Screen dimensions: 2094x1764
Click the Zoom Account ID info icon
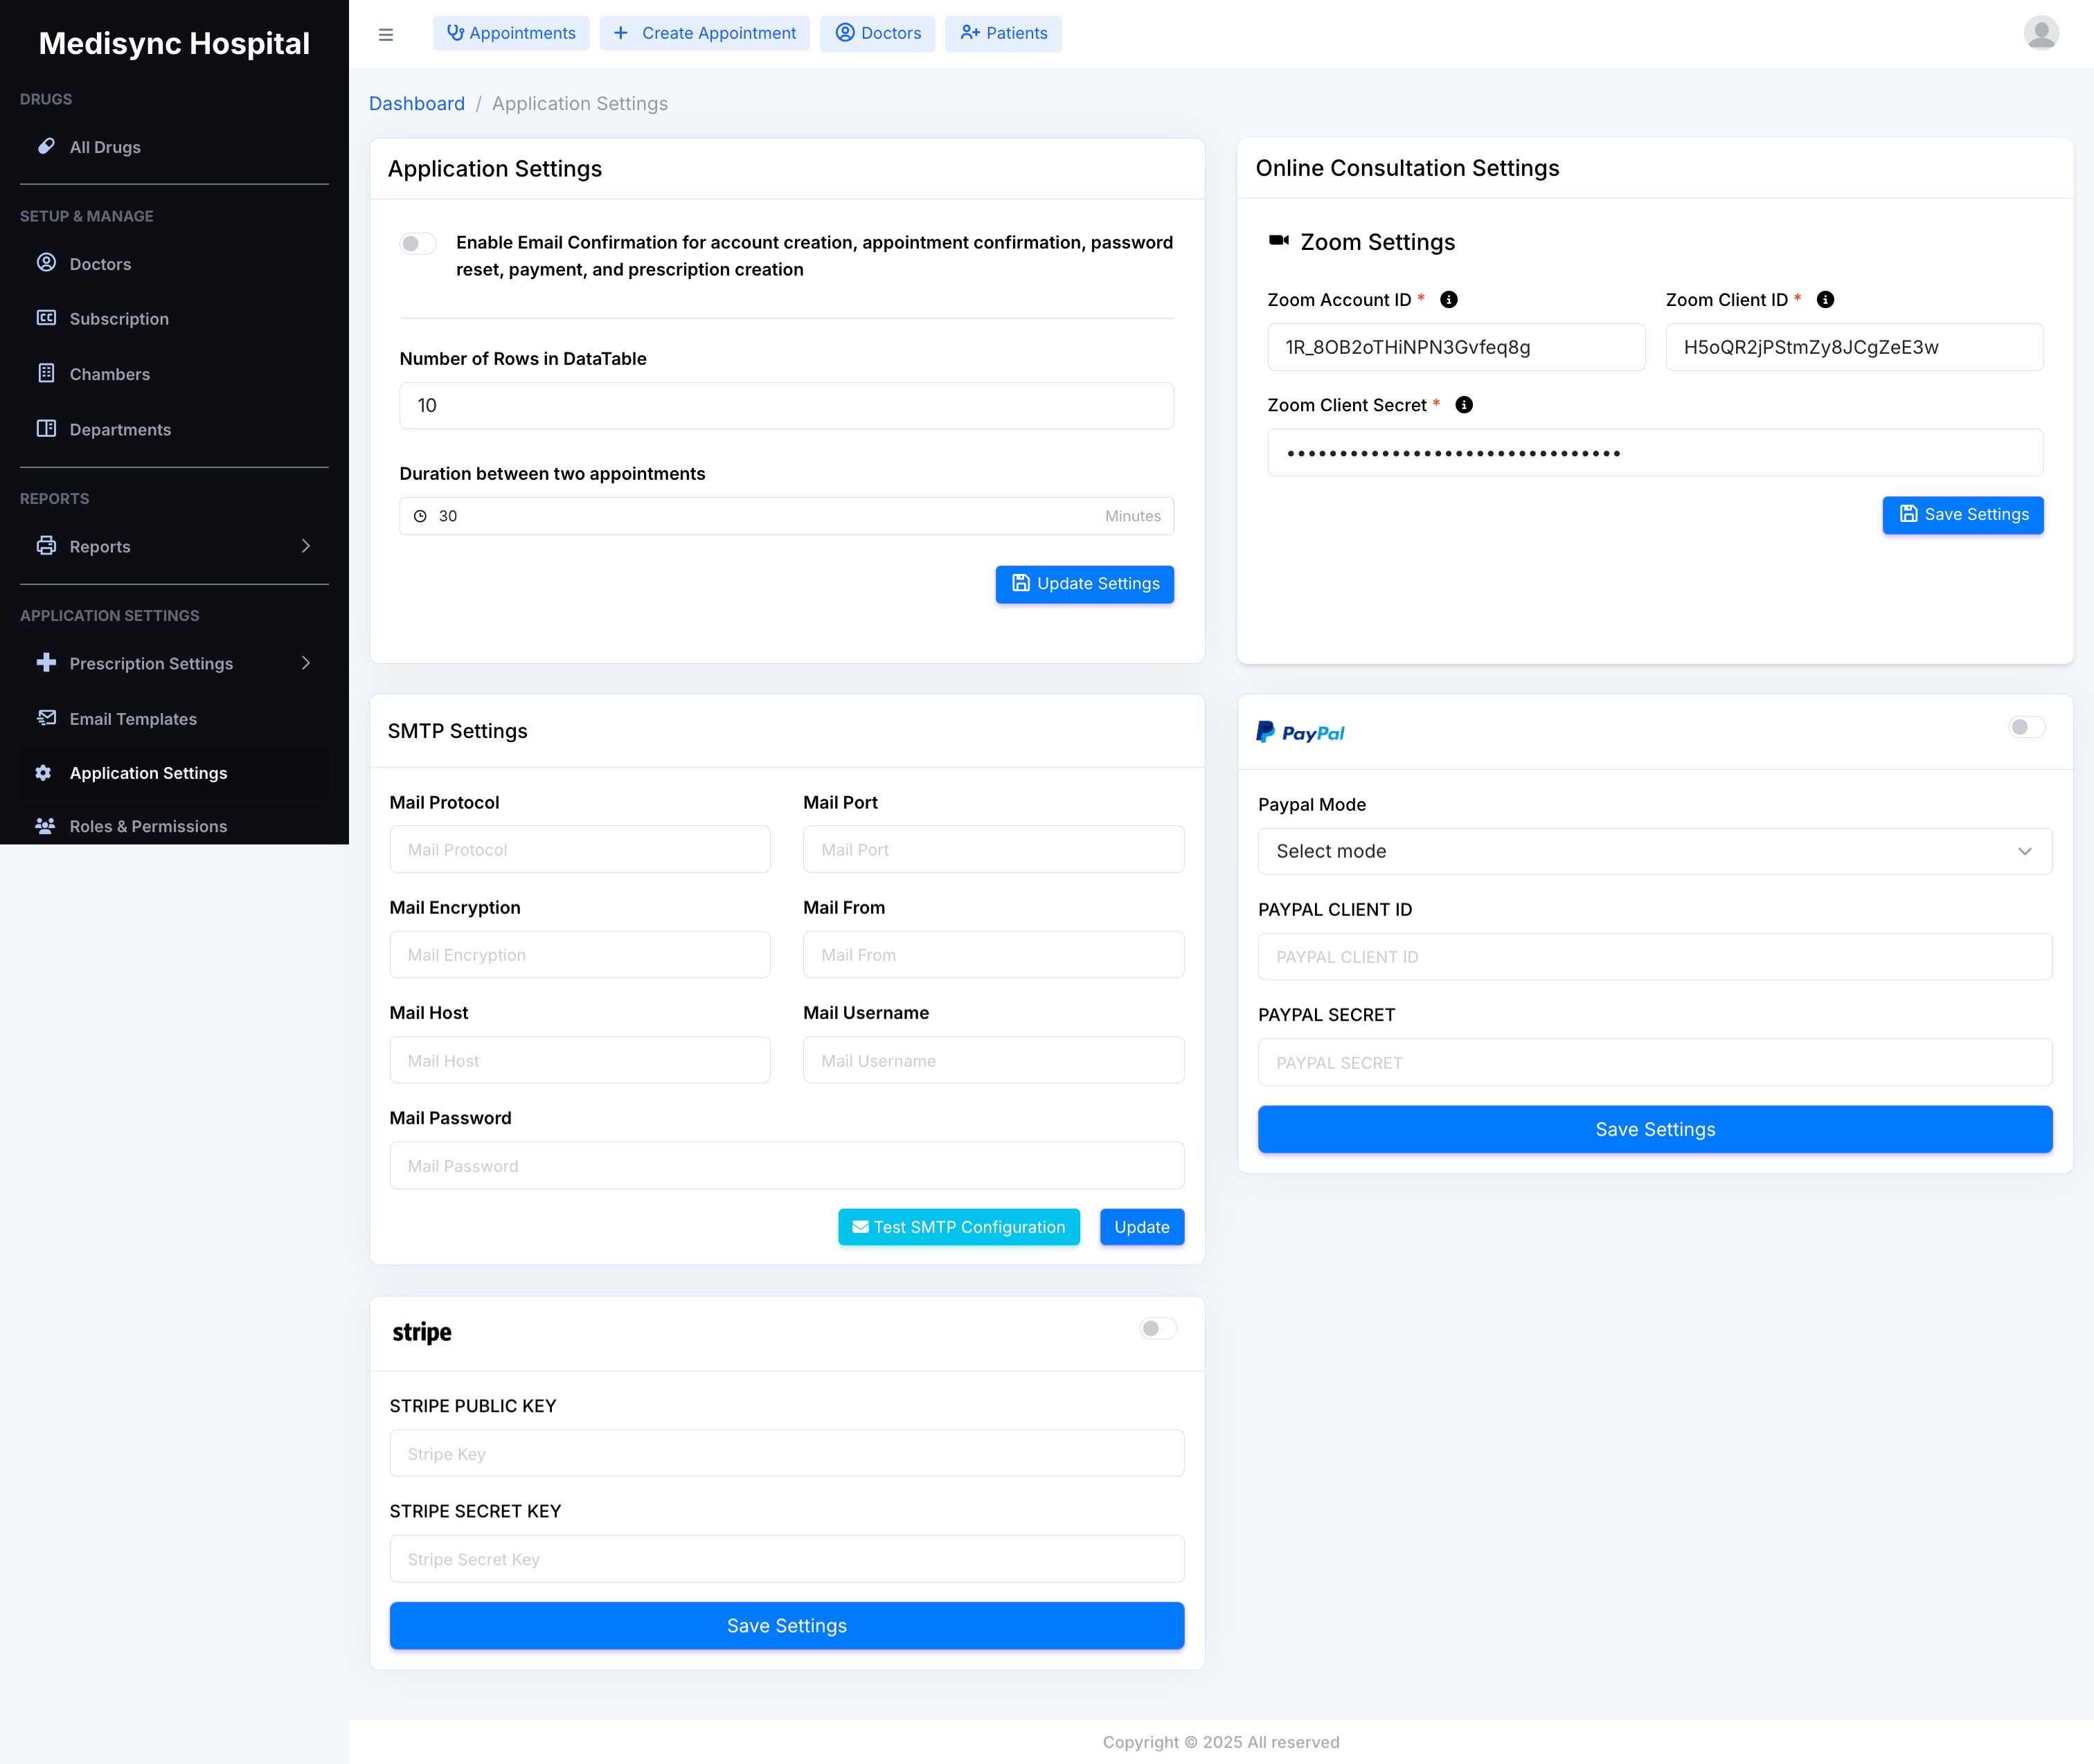tap(1448, 300)
